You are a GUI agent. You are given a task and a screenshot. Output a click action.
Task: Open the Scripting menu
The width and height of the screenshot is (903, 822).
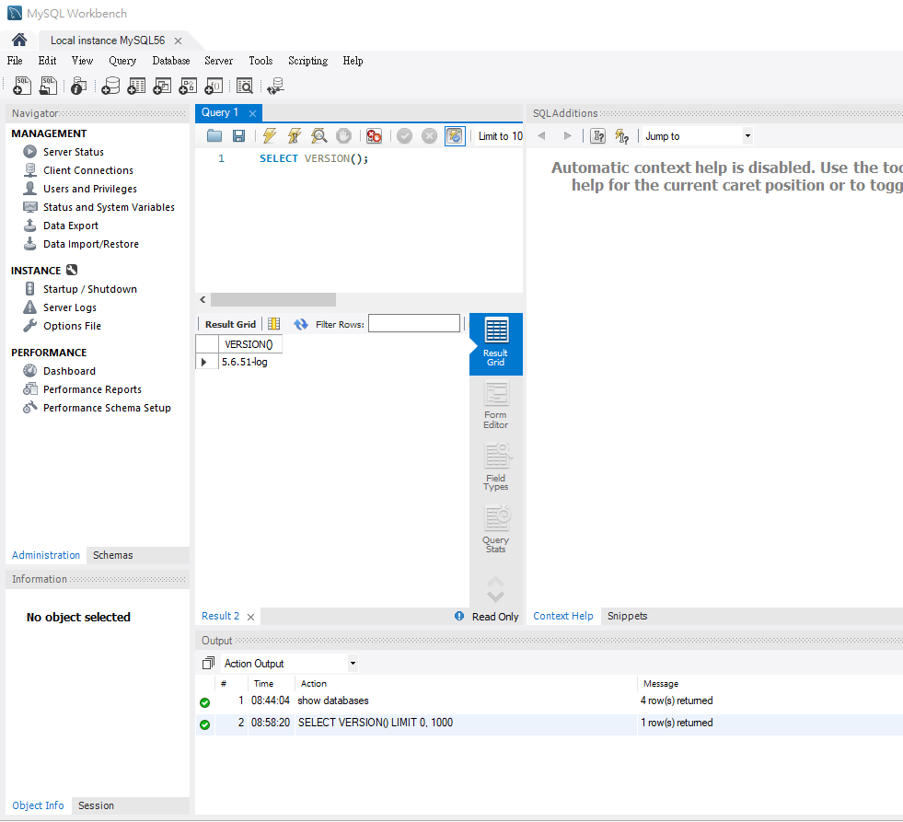pyautogui.click(x=308, y=61)
